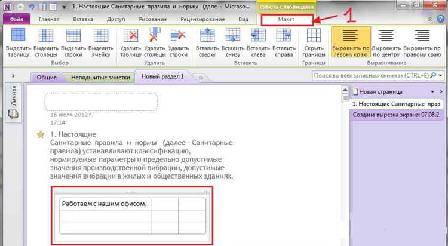Click Вставить снизу button
The width and height of the screenshot is (448, 246).
coord(232,43)
